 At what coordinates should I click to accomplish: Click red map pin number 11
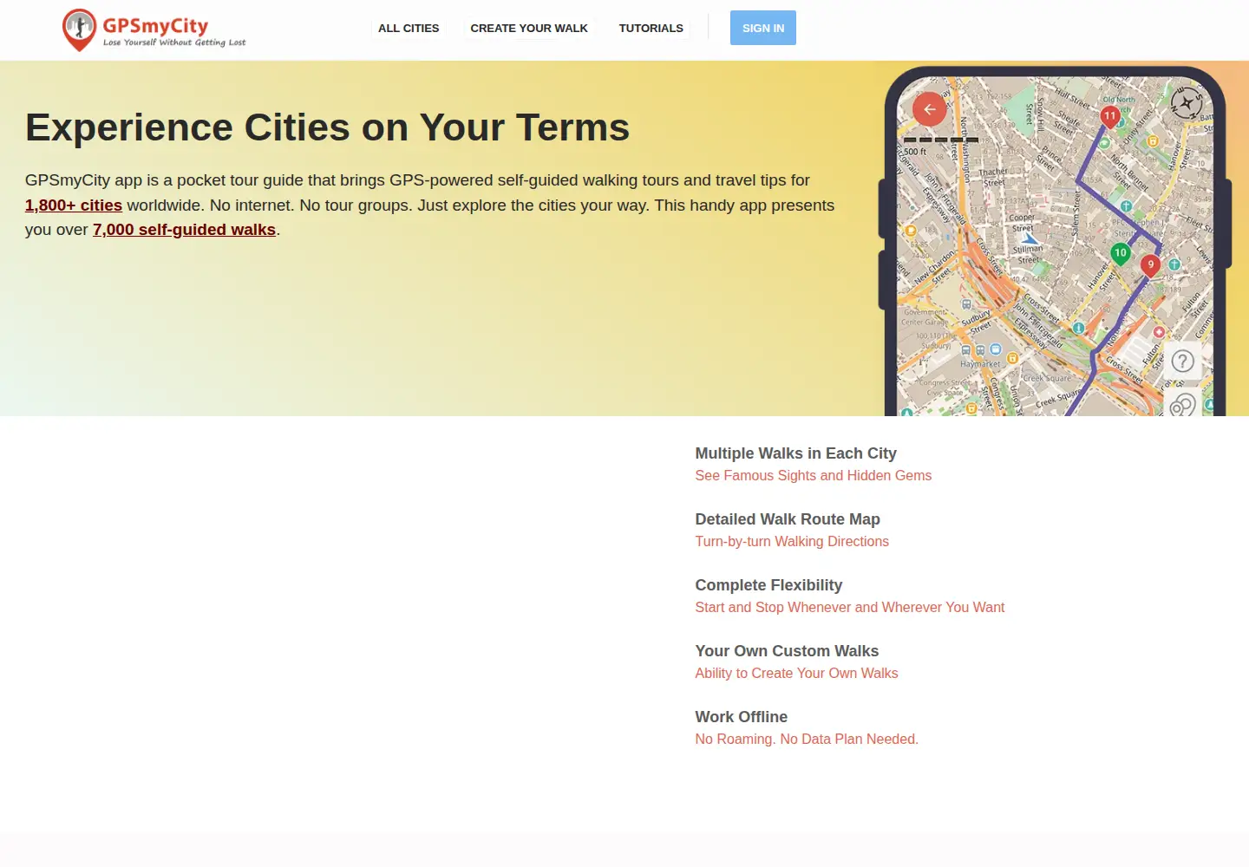tap(1110, 118)
